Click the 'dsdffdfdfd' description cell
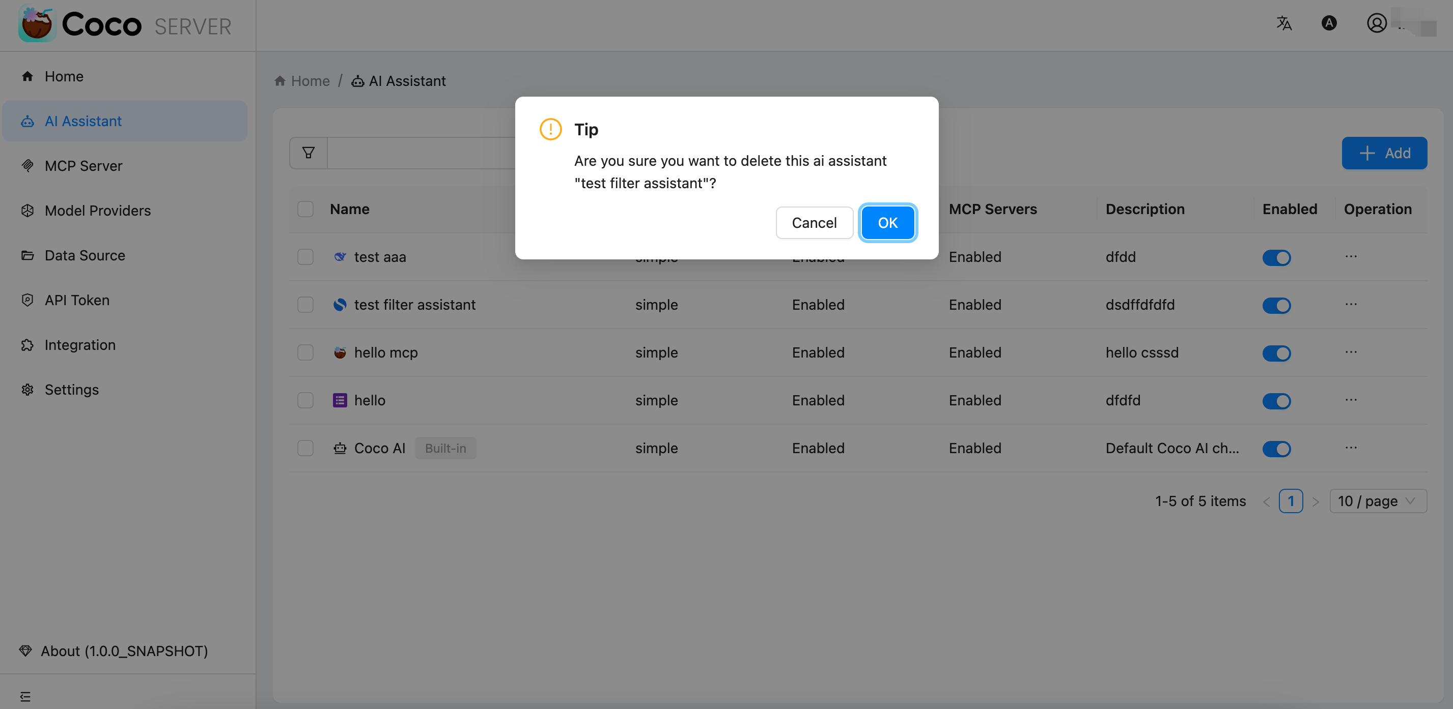 1140,305
